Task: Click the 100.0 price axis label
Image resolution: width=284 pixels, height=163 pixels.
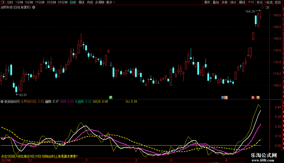Action: click(277, 85)
